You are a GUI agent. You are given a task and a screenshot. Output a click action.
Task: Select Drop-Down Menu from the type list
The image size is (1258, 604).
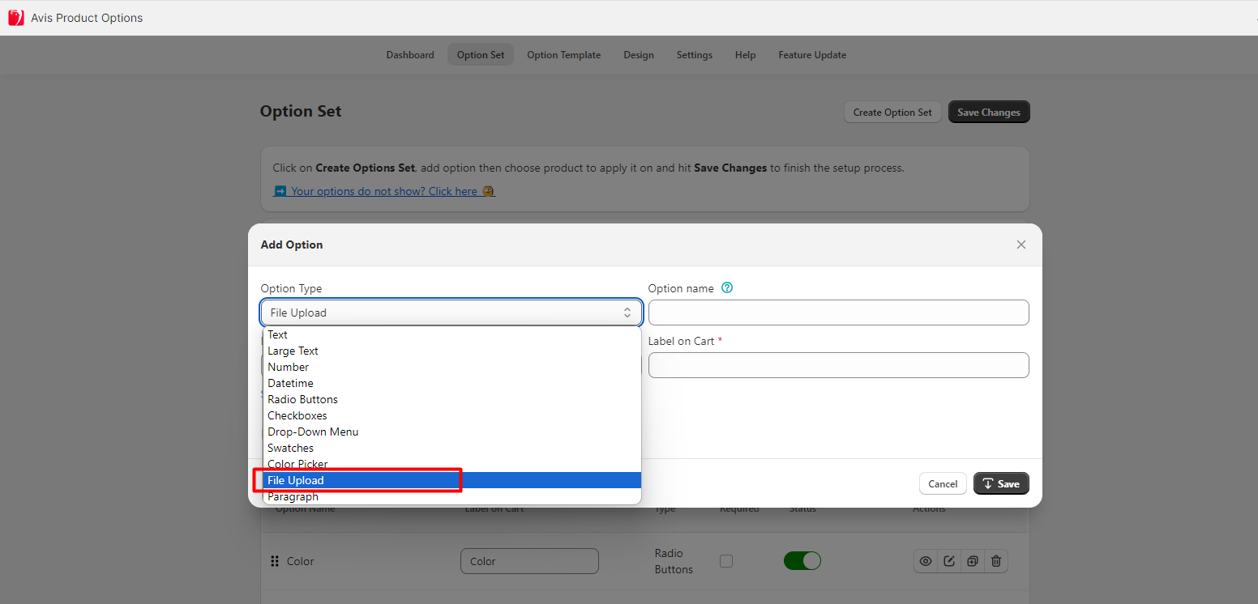pyautogui.click(x=313, y=432)
